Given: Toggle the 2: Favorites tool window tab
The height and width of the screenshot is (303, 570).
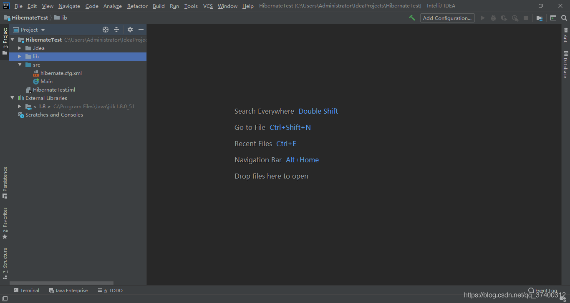Looking at the screenshot, I should 5,223.
